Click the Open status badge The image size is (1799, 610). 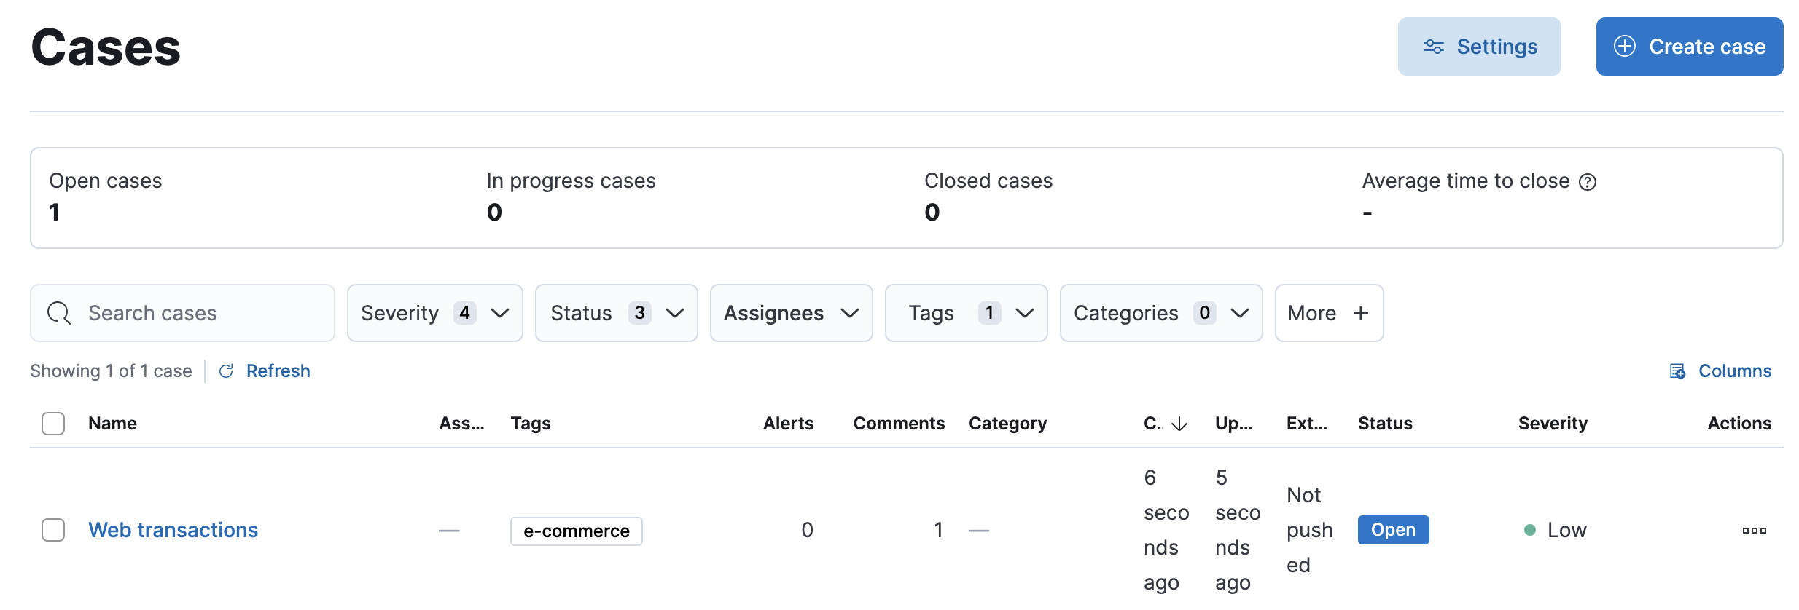click(1392, 530)
